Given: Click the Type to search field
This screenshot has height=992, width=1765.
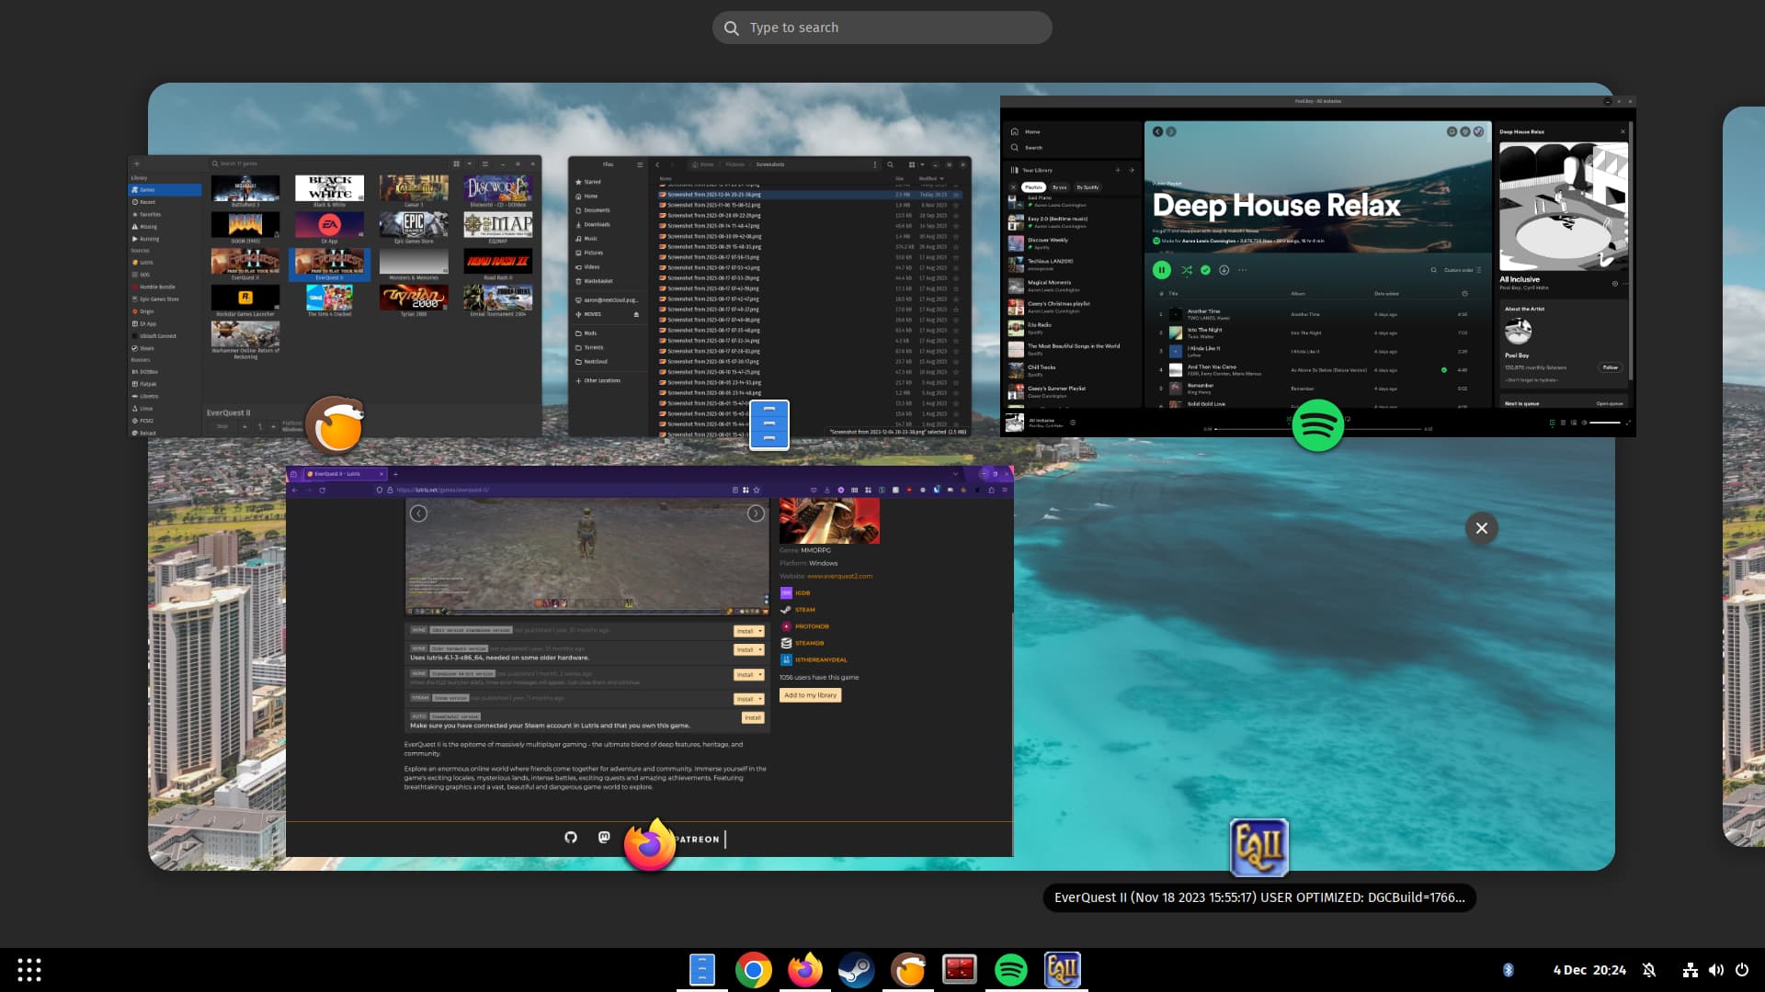Looking at the screenshot, I should 882,28.
